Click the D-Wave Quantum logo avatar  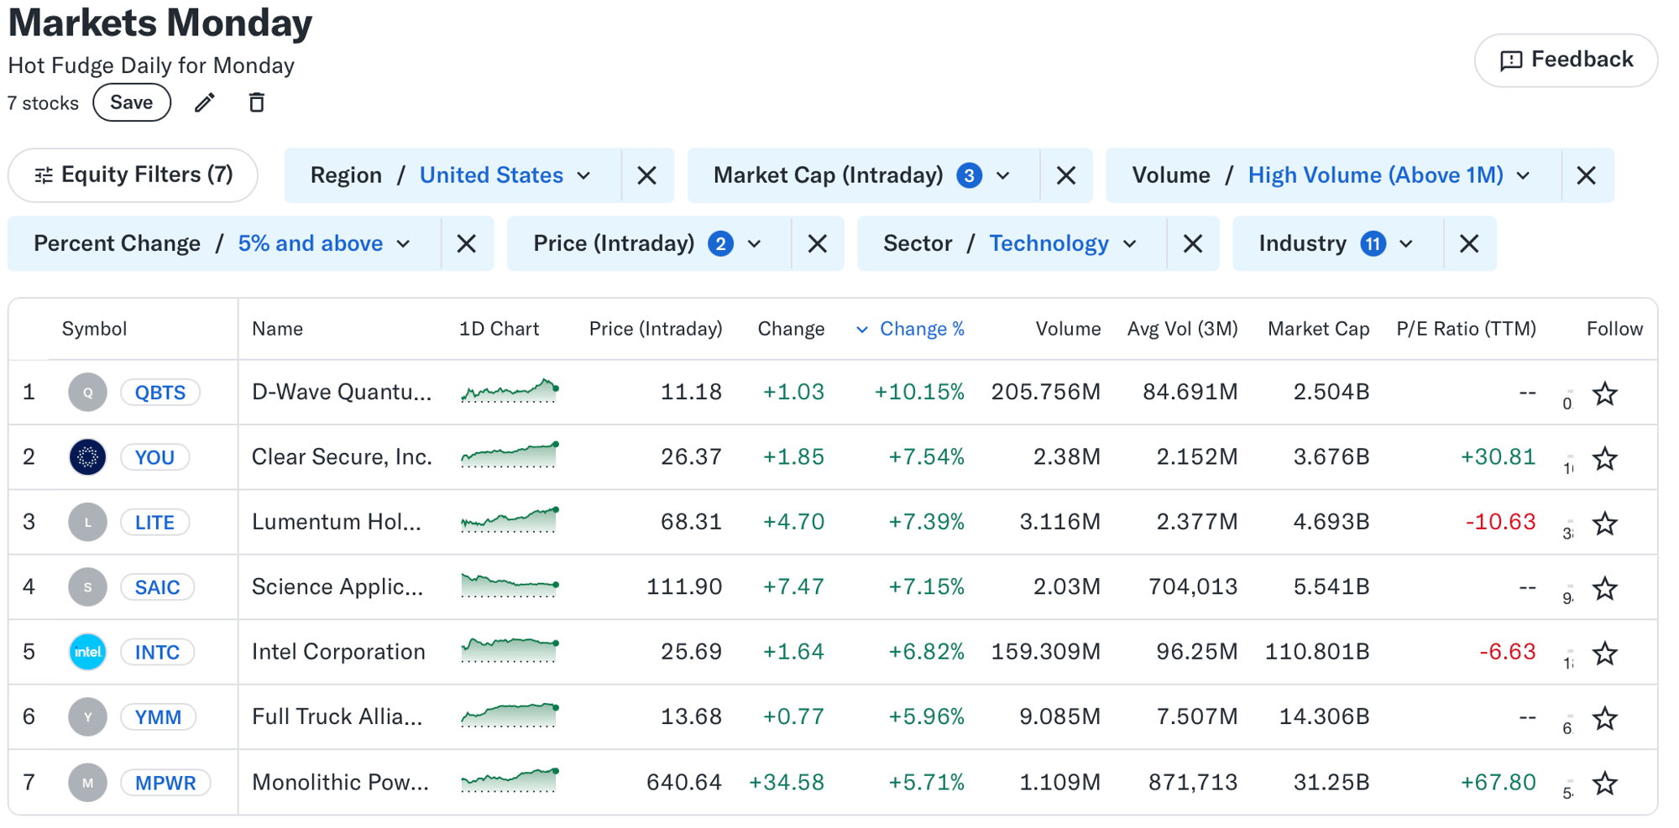pos(87,391)
